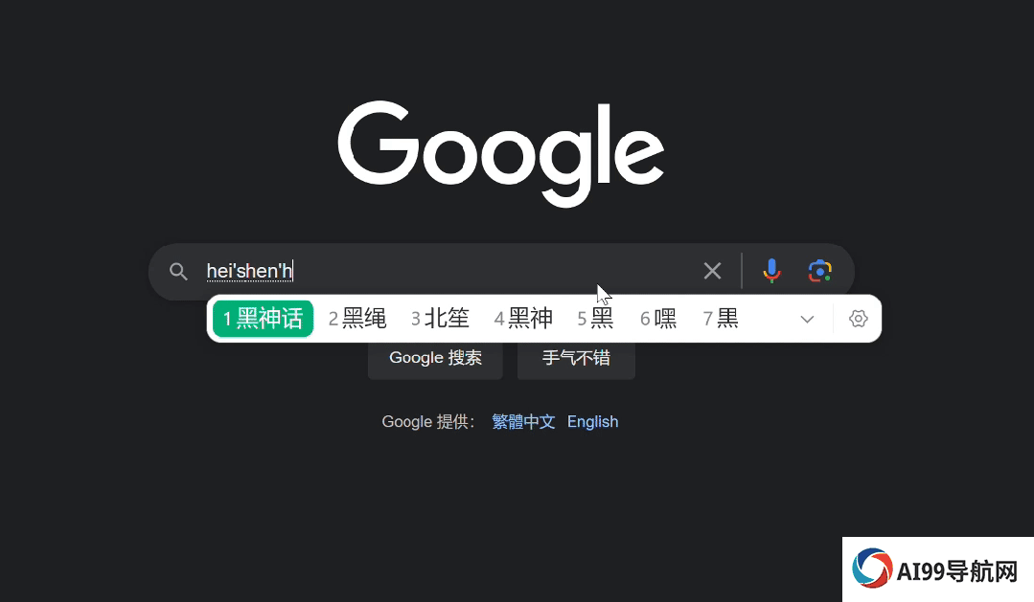Choose candidate 5 黑
This screenshot has height=602, width=1034.
point(595,319)
